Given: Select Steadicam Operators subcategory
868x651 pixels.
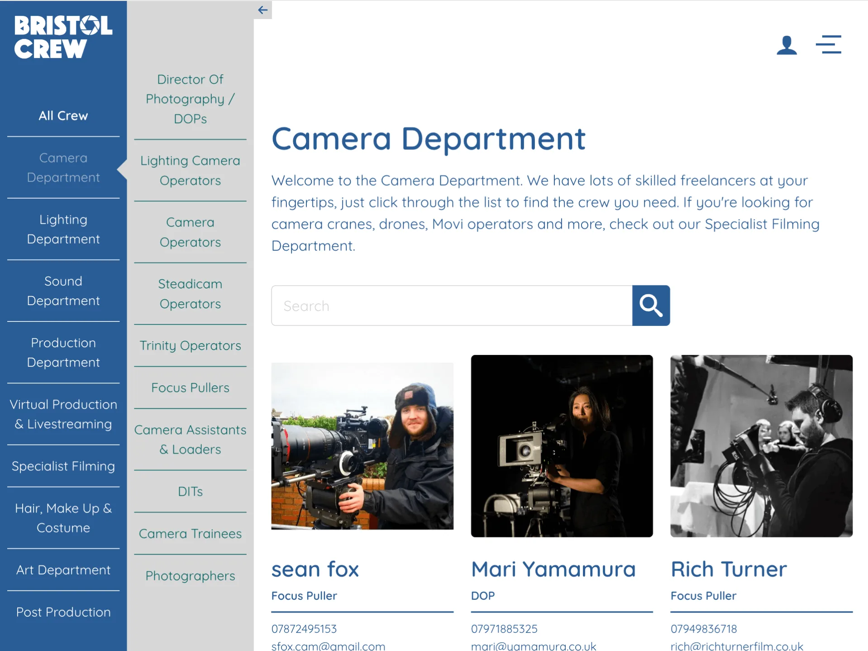Looking at the screenshot, I should pos(190,294).
